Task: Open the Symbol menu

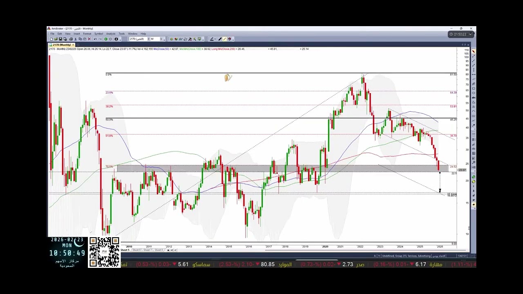Action: coord(99,33)
